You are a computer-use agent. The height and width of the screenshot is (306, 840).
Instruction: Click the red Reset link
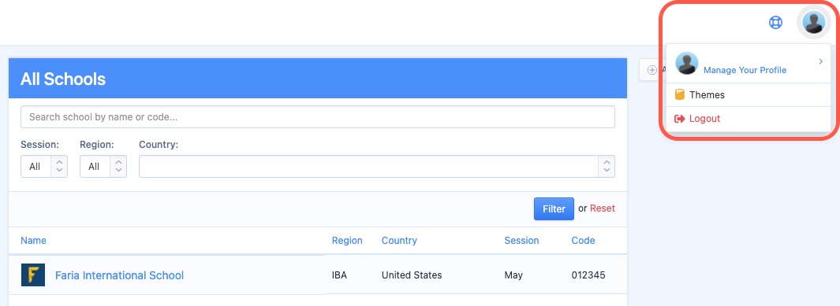pyautogui.click(x=602, y=208)
